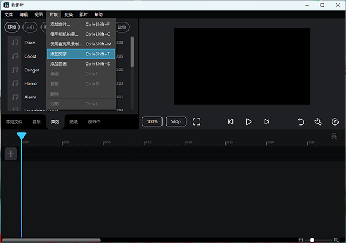Open the 影片 menu
This screenshot has width=346, height=243.
click(x=84, y=14)
